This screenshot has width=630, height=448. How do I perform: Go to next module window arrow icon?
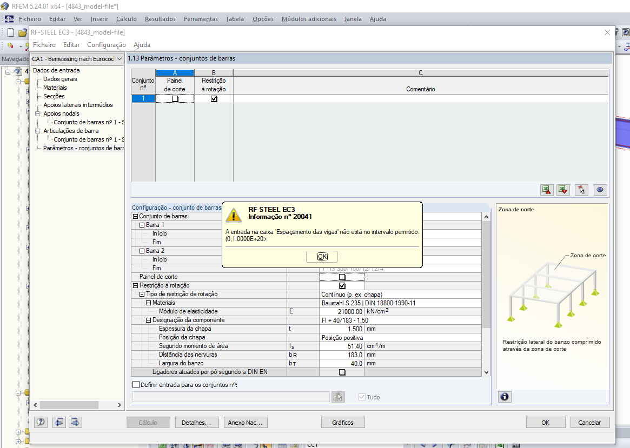click(x=75, y=422)
